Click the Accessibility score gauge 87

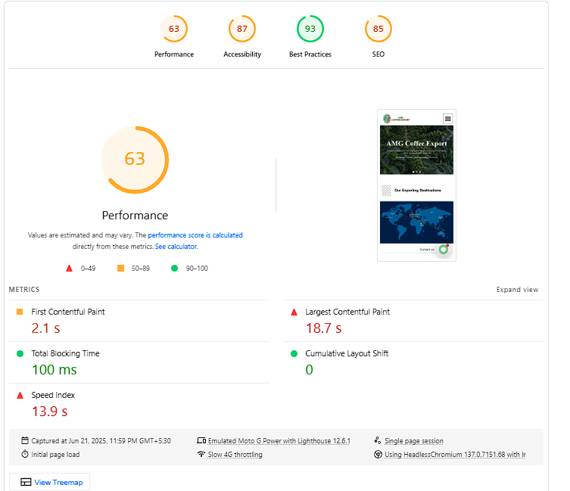click(242, 29)
